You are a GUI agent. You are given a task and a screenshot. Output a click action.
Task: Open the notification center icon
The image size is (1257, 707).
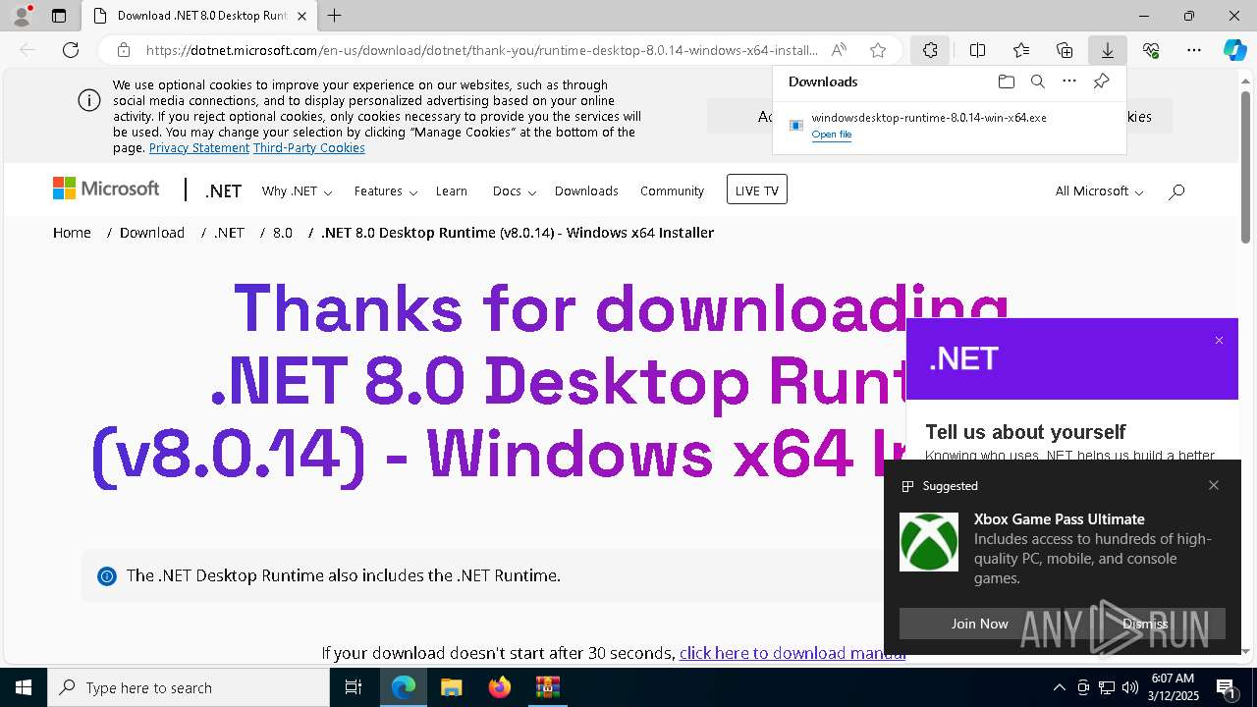click(1227, 687)
